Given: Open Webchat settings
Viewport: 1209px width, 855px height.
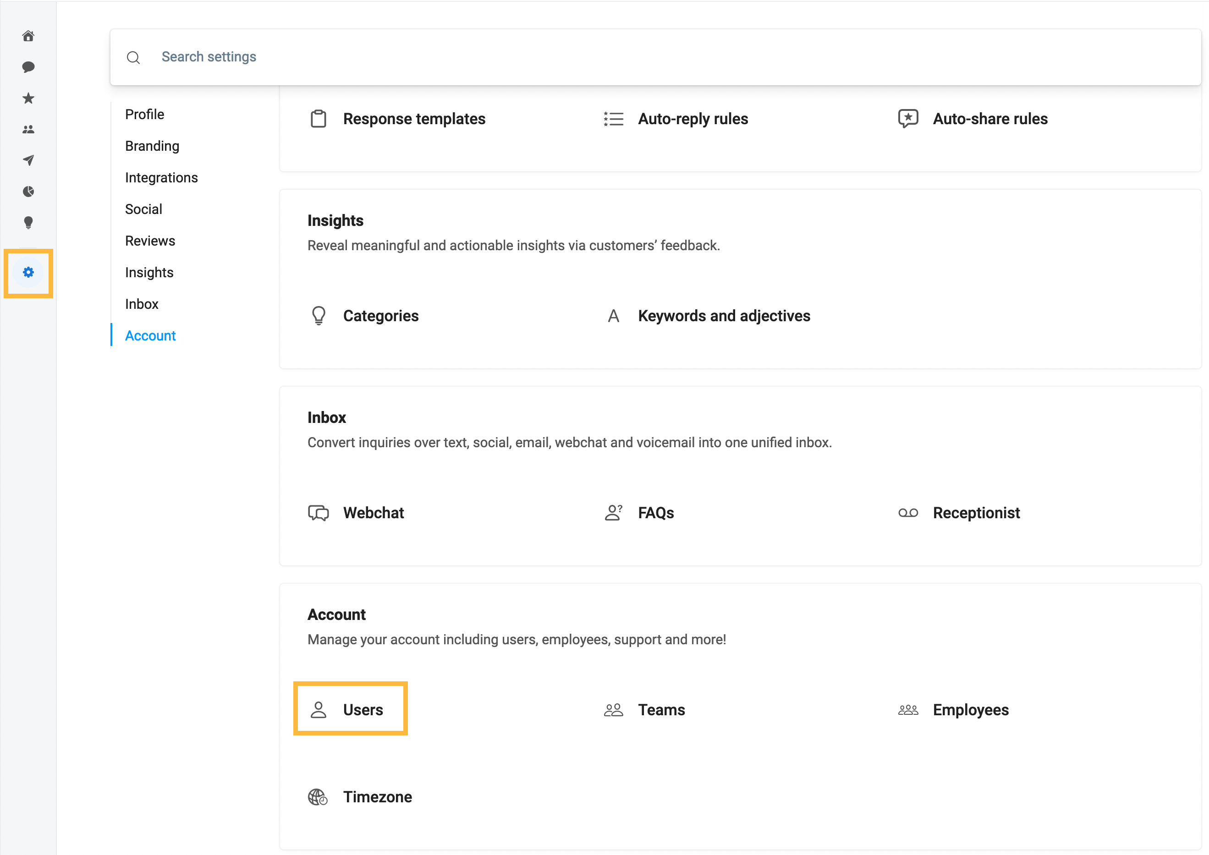Looking at the screenshot, I should [374, 513].
